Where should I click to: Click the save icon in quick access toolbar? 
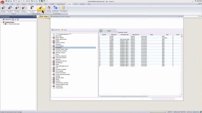point(9,1)
